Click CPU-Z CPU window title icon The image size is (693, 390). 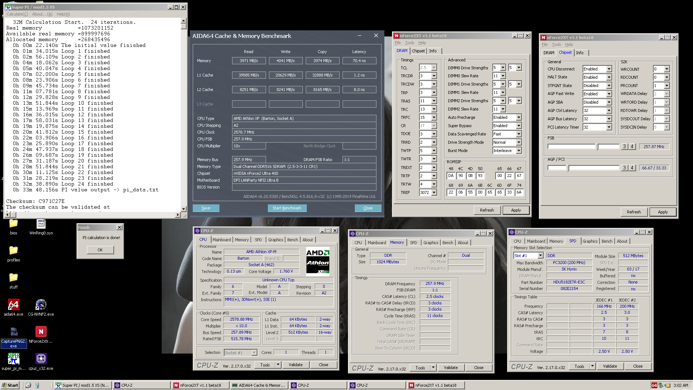[197, 231]
